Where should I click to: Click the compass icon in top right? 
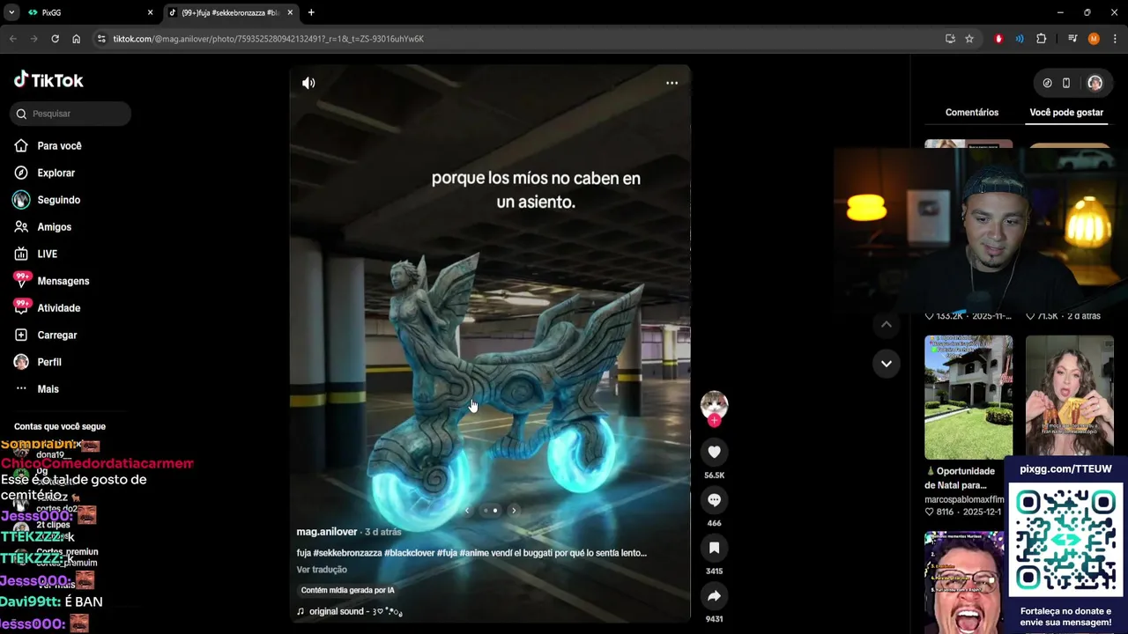tap(1047, 83)
